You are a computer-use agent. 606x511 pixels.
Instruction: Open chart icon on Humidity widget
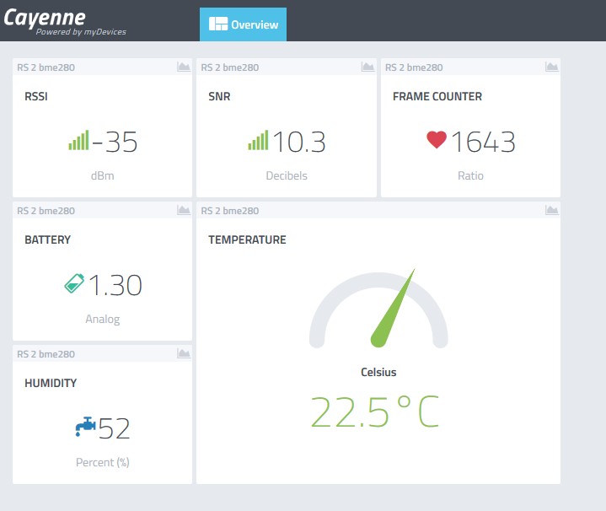tap(183, 354)
